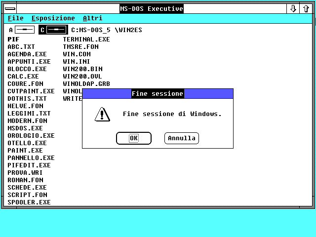Viewport: 316px width, 237px height.
Task: Select MSDOS.EXE file
Action: [25, 128]
